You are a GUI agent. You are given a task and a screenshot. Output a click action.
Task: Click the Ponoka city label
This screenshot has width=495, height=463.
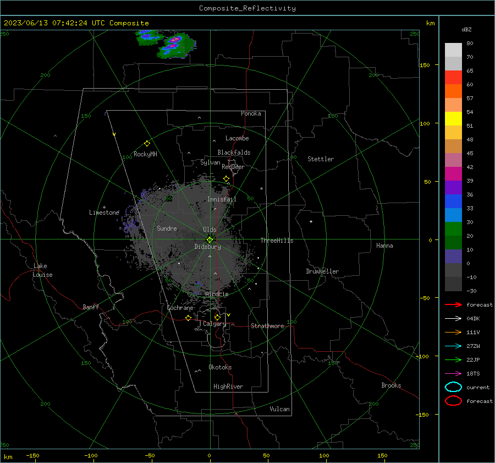251,113
